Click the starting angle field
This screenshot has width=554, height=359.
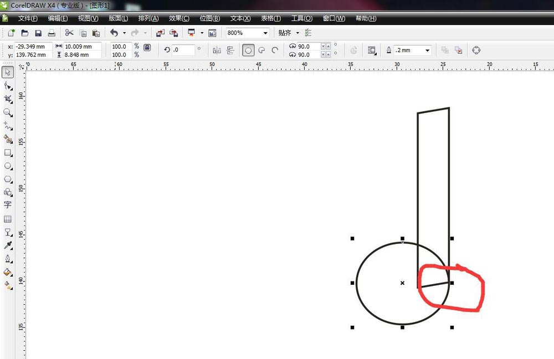(309, 47)
